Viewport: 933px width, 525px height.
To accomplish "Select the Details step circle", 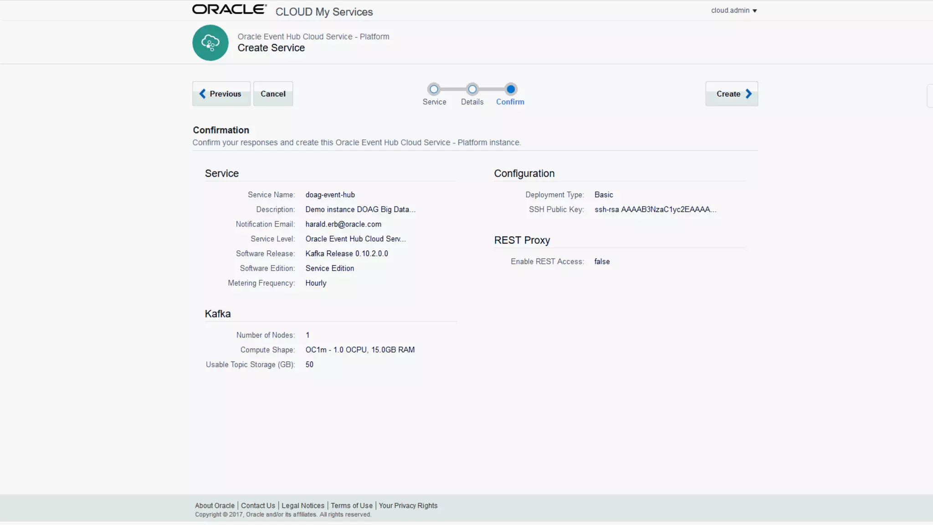I will (472, 89).
